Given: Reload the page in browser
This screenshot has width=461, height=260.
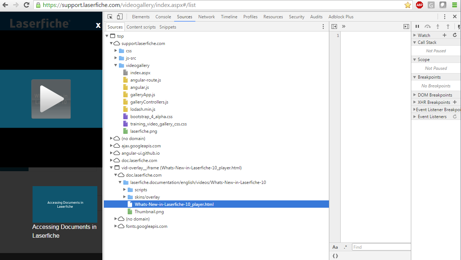Looking at the screenshot, I should tap(26, 5).
